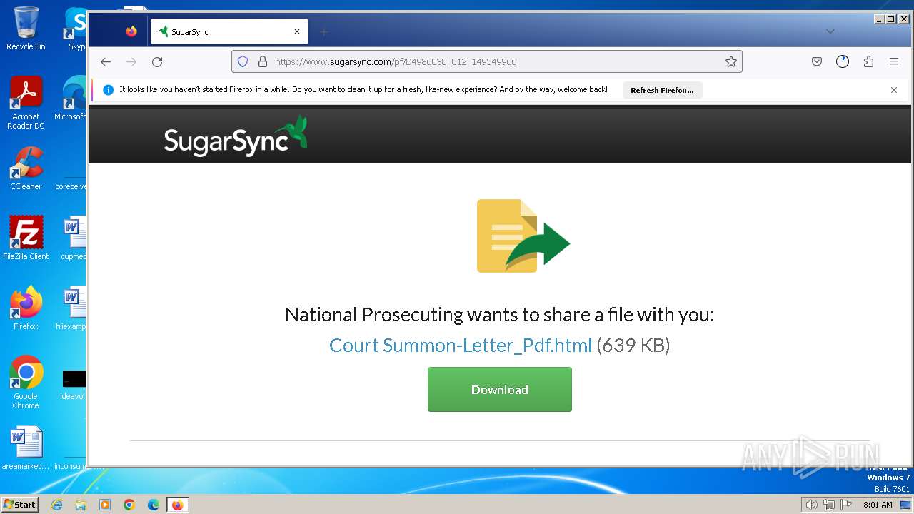Click the green Download button
The height and width of the screenshot is (514, 914).
coord(500,389)
